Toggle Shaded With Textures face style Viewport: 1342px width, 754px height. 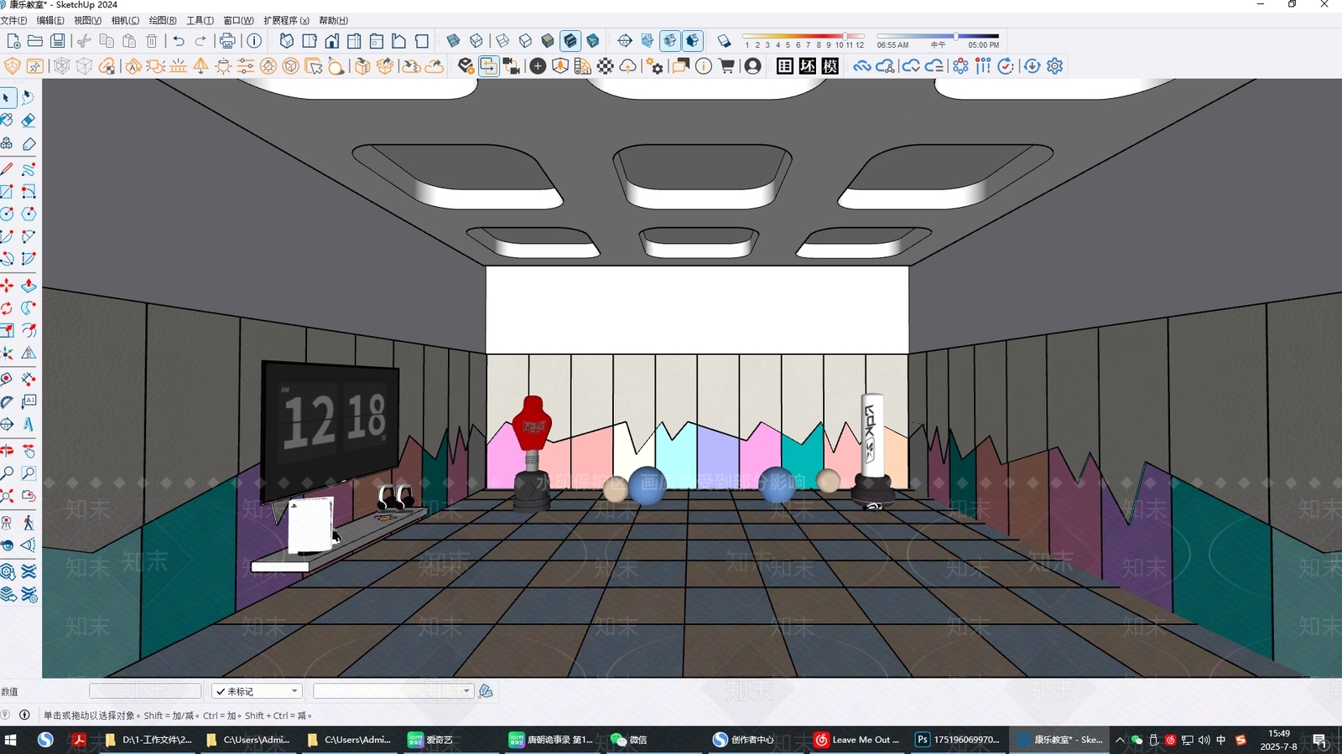click(x=570, y=41)
